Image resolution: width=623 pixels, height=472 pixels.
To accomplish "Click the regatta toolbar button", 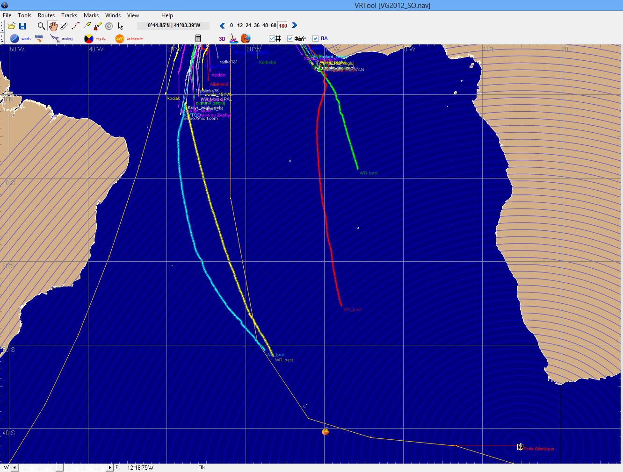I will [95, 39].
